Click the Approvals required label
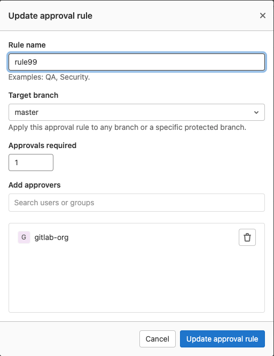274x356 pixels. pos(42,145)
